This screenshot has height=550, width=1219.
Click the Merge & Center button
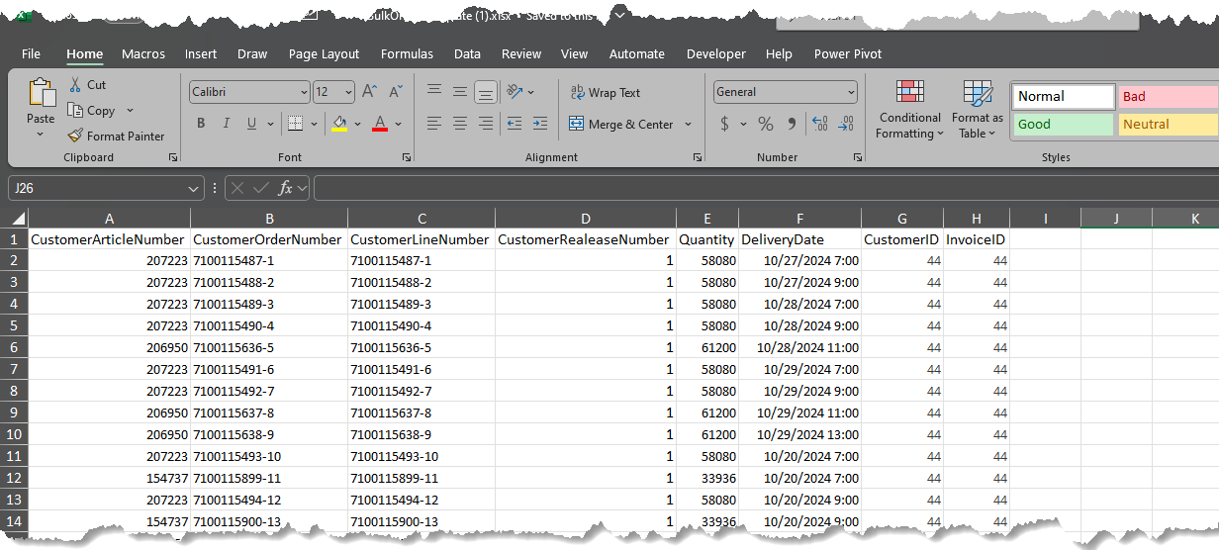click(620, 125)
